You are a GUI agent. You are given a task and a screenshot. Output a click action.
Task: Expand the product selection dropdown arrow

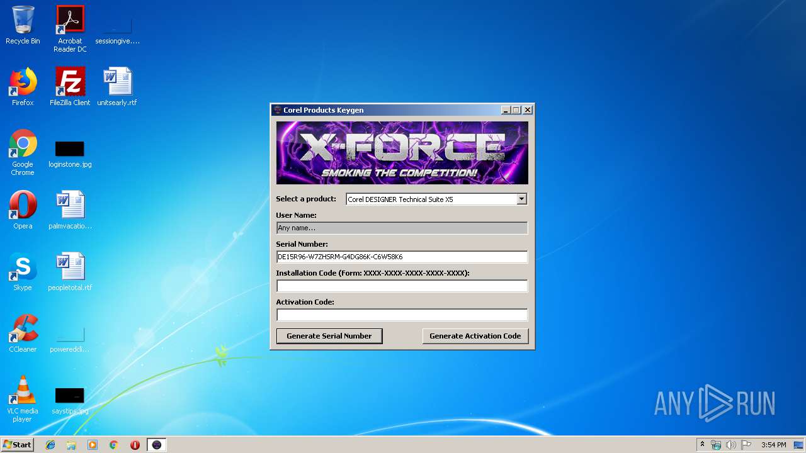pyautogui.click(x=521, y=199)
